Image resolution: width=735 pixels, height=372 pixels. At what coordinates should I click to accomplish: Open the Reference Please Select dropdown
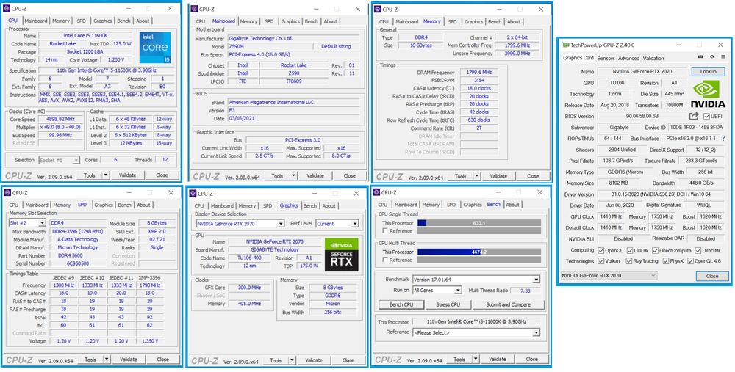(x=536, y=332)
